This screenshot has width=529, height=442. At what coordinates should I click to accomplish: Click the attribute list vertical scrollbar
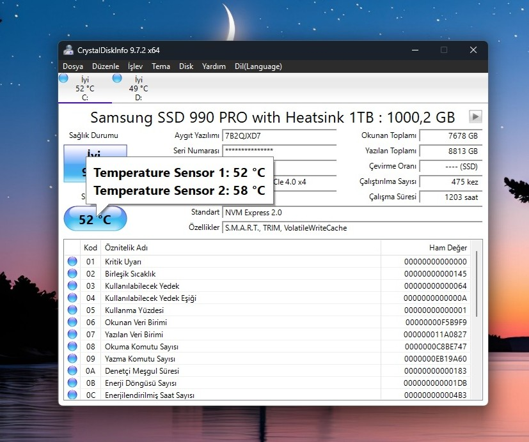click(x=477, y=284)
